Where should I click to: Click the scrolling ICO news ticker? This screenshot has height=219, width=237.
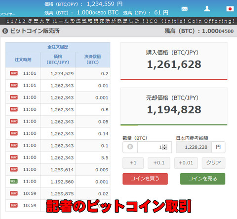(118, 21)
